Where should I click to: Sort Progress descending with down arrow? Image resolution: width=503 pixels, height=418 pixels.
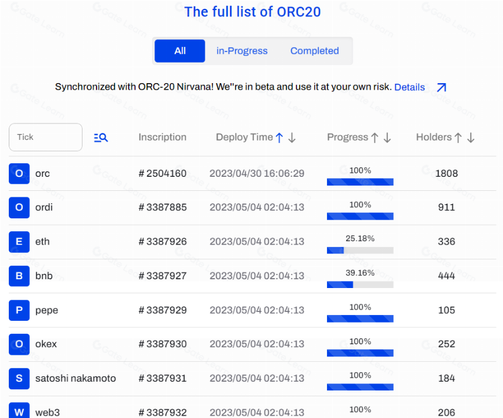(387, 138)
